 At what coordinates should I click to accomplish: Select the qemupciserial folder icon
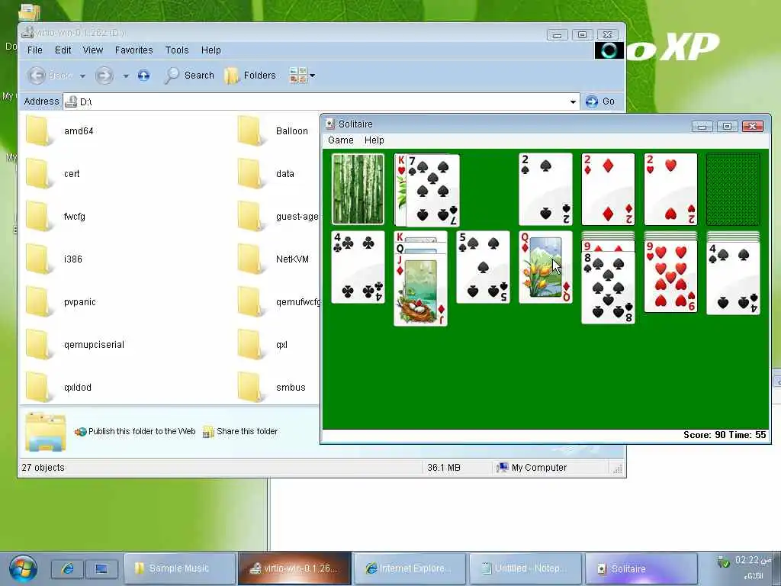[39, 345]
